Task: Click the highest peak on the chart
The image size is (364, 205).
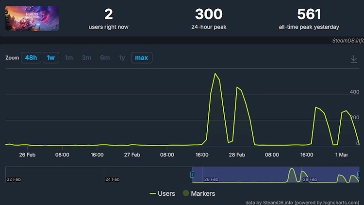Action: point(215,74)
